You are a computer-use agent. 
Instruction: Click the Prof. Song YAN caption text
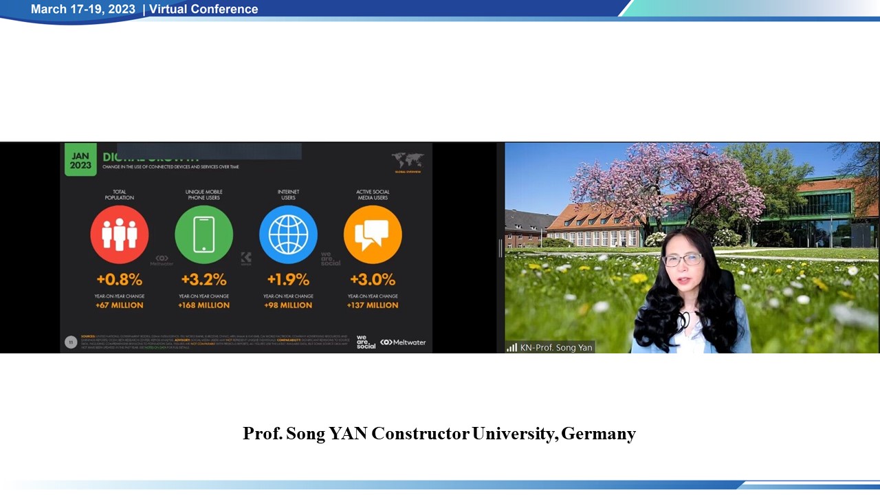[439, 434]
